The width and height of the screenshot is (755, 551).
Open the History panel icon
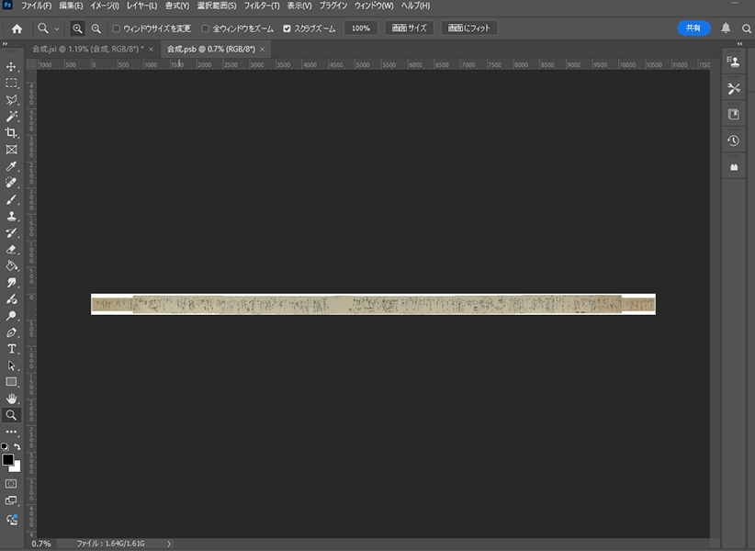coord(733,141)
